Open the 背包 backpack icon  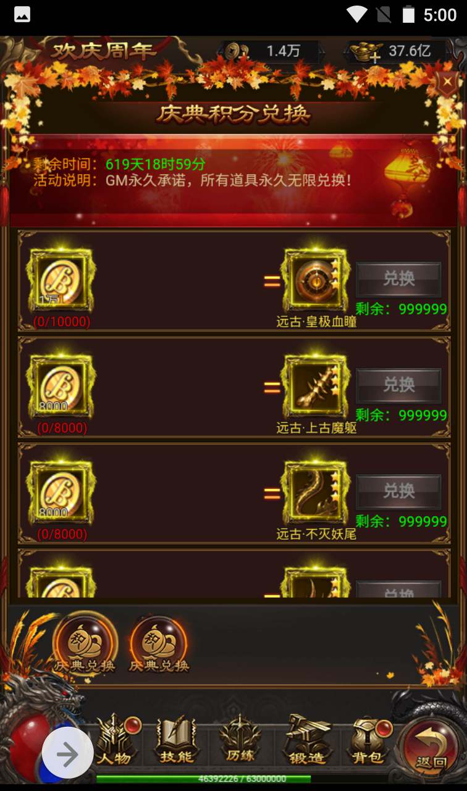tap(368, 740)
